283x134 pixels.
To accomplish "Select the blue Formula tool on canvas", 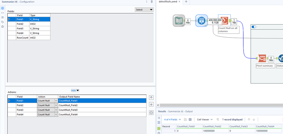I will (x=281, y=58).
